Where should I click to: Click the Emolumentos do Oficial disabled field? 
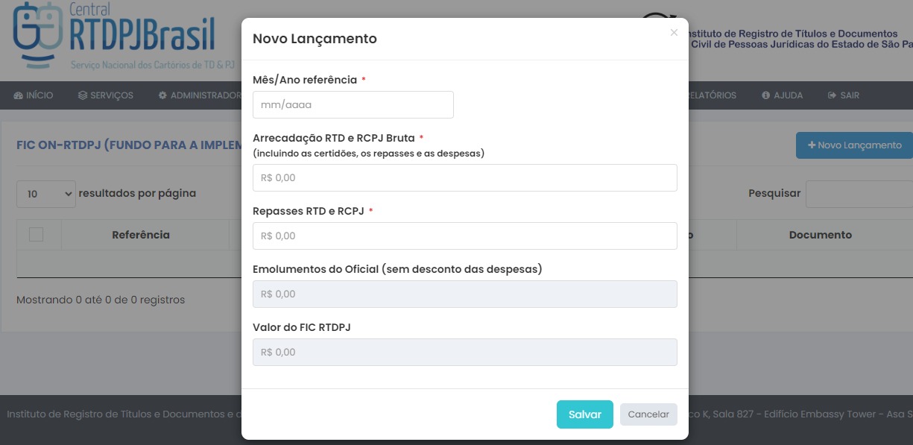point(465,294)
